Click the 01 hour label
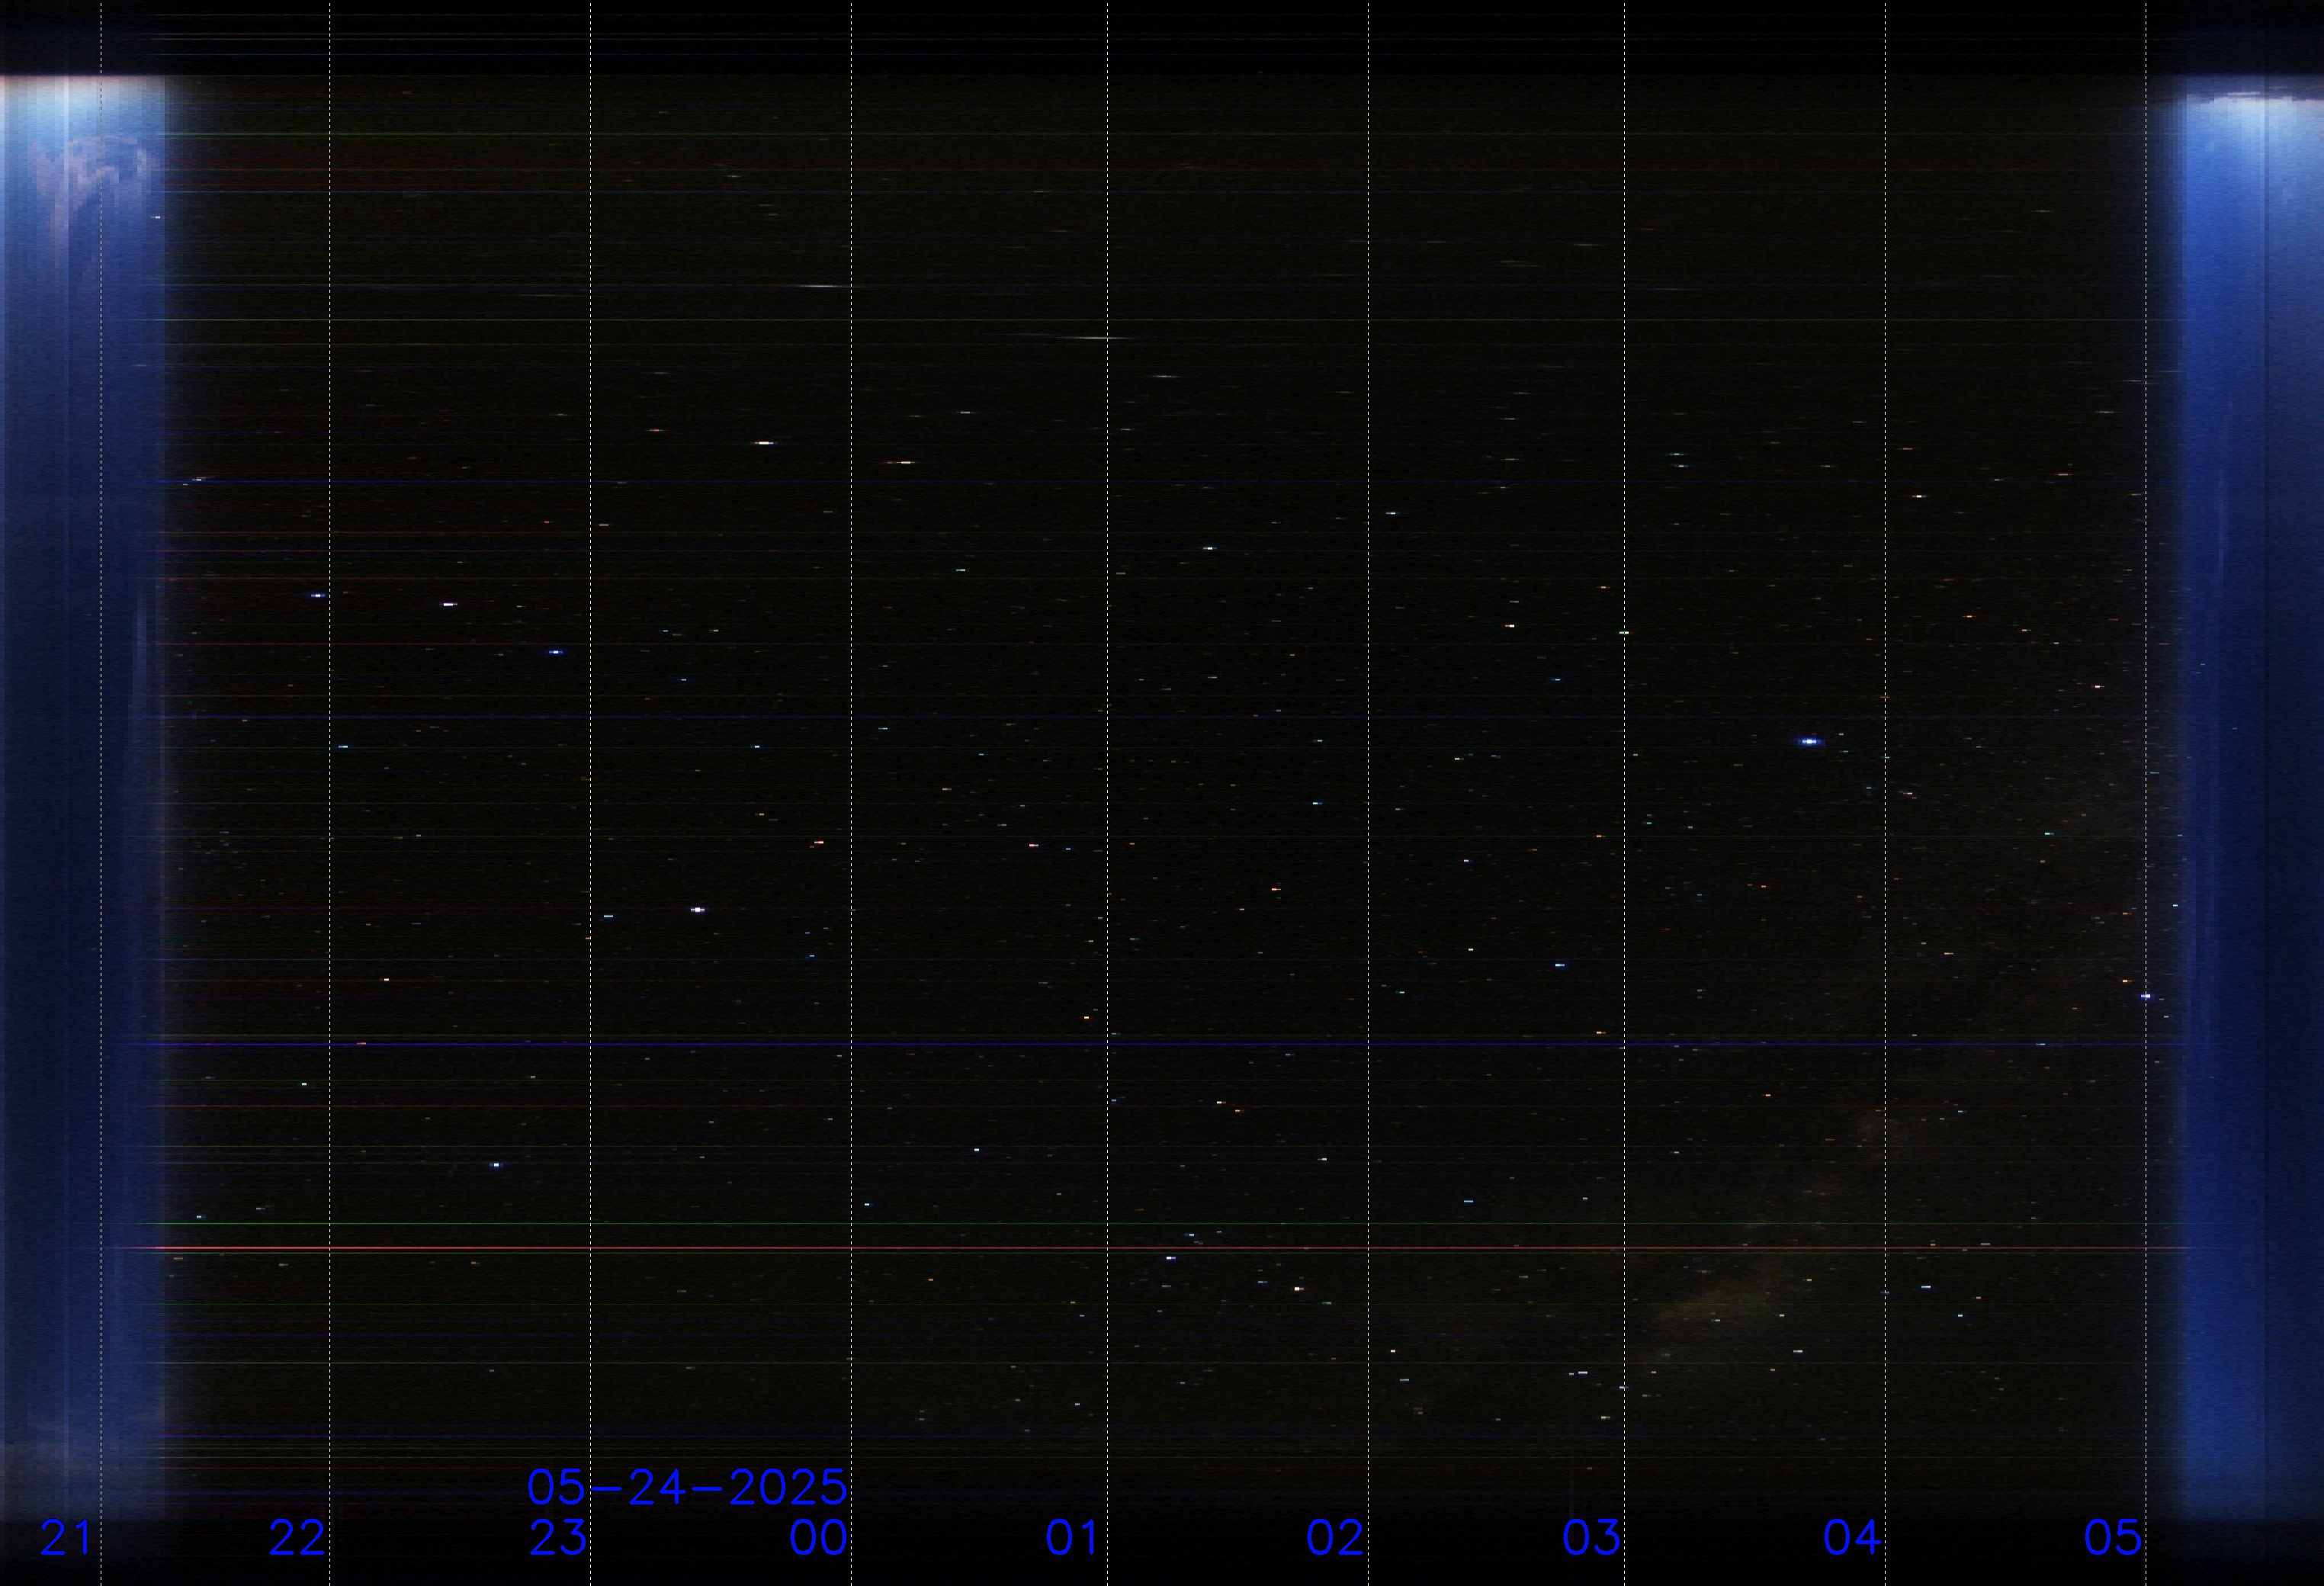The image size is (2324, 1586). pyautogui.click(x=1073, y=1538)
